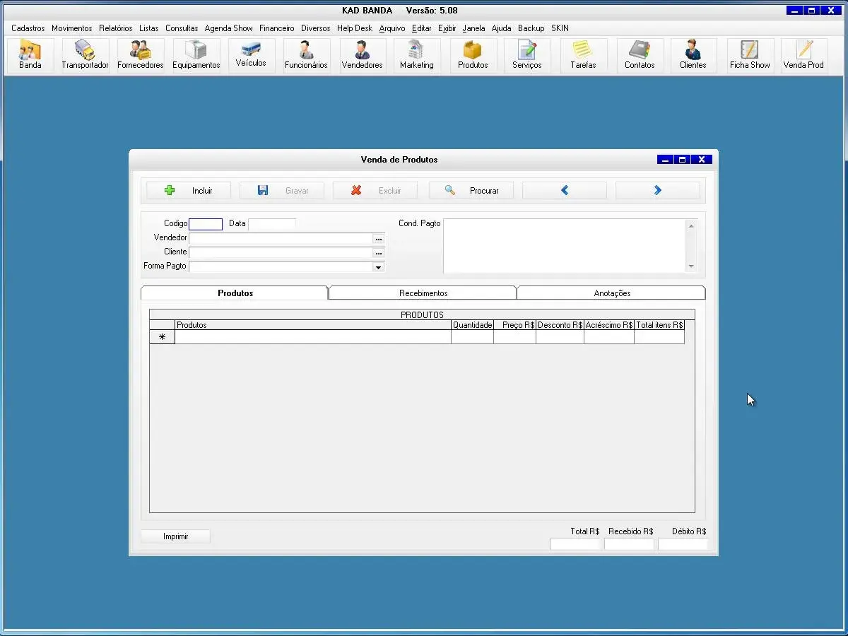Open Fornecedores from the toolbar

(140, 55)
